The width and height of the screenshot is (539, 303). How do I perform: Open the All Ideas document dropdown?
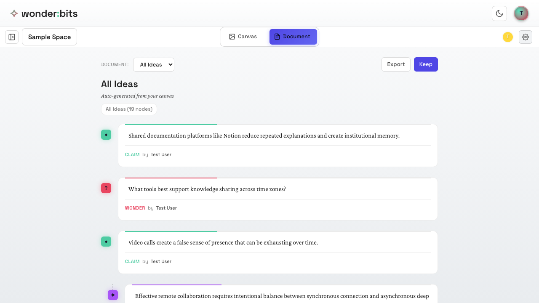[x=154, y=64]
